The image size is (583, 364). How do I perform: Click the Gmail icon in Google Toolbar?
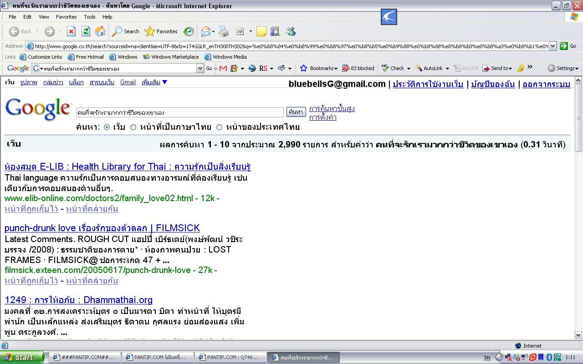(223, 68)
